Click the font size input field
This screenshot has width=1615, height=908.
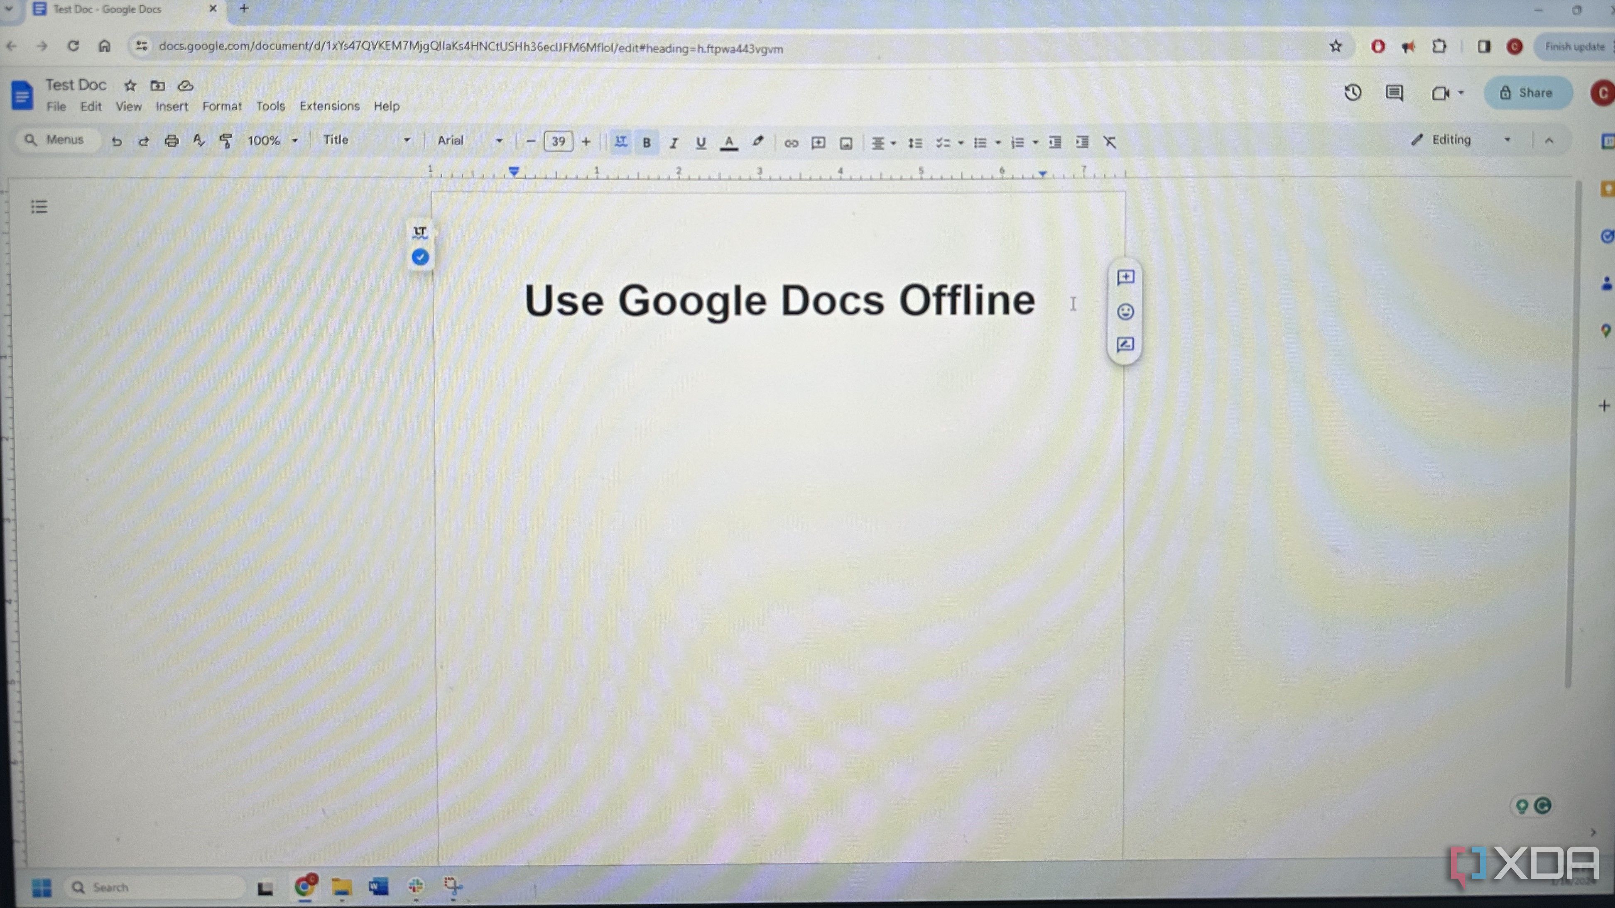tap(558, 142)
